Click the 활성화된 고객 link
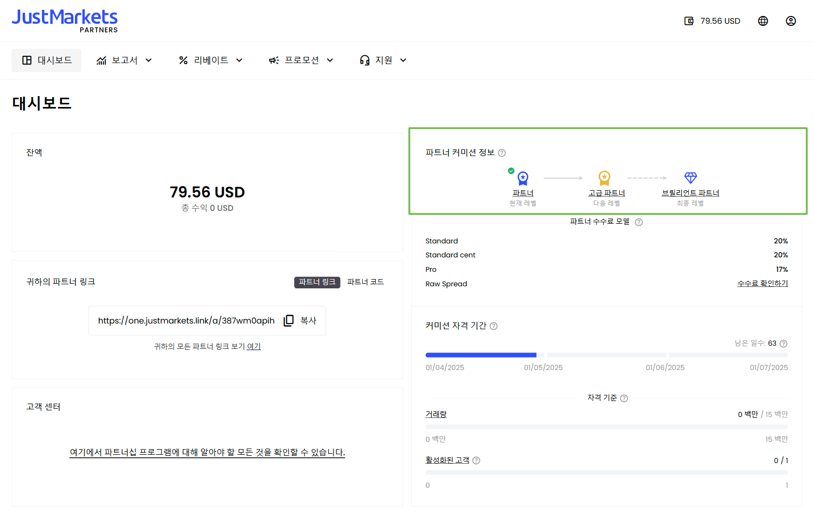Viewport: 814px width, 523px height. [x=447, y=460]
